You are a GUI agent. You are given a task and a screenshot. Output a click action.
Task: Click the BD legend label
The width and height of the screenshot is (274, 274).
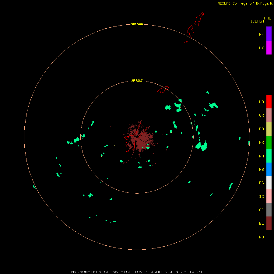(x=261, y=129)
